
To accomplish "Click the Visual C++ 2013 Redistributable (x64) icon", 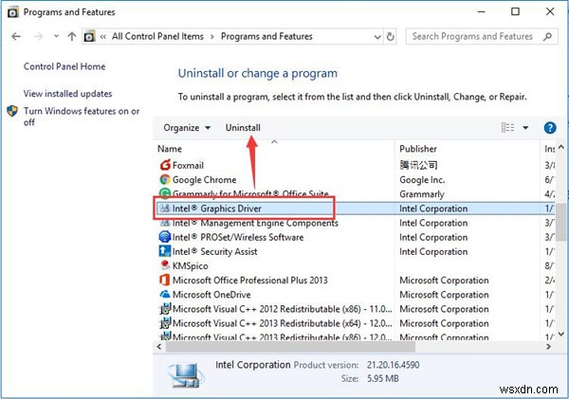I will pyautogui.click(x=165, y=323).
